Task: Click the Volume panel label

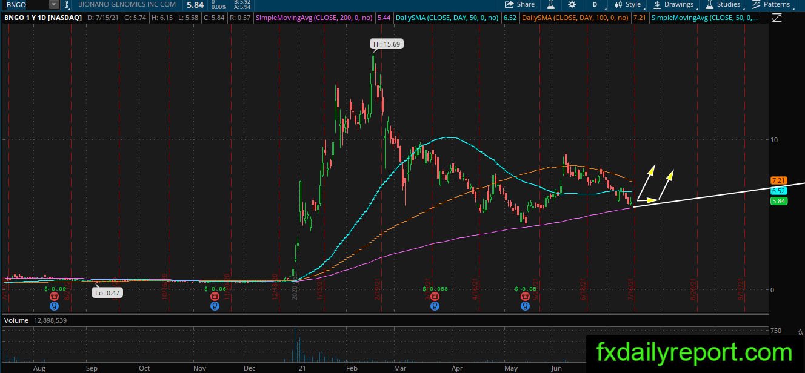Action: [x=16, y=320]
